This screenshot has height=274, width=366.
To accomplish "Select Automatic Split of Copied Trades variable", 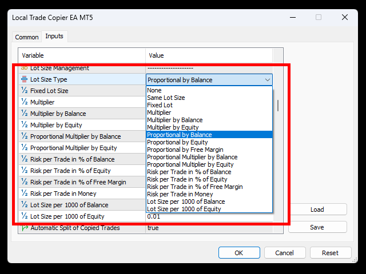I will 75,228.
